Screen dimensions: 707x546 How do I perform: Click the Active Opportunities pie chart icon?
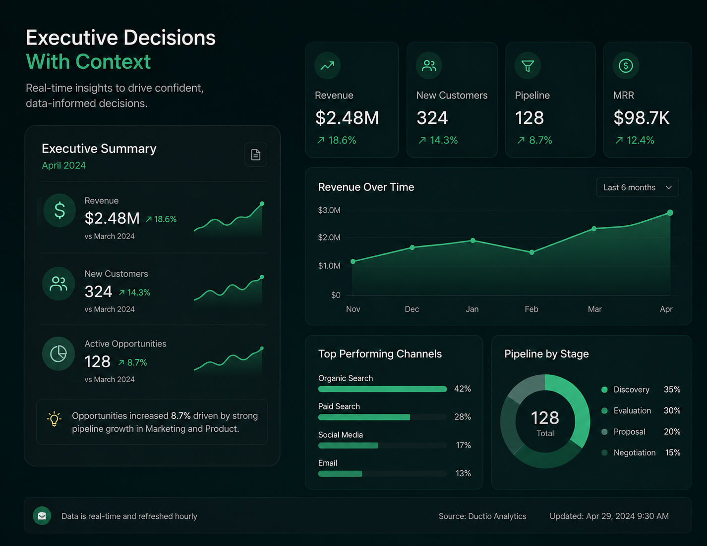coord(59,353)
